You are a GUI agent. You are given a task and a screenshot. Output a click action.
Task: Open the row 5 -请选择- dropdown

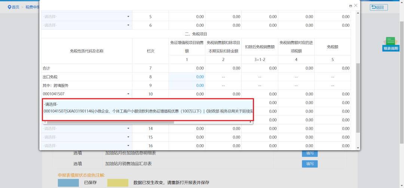[x=86, y=17]
